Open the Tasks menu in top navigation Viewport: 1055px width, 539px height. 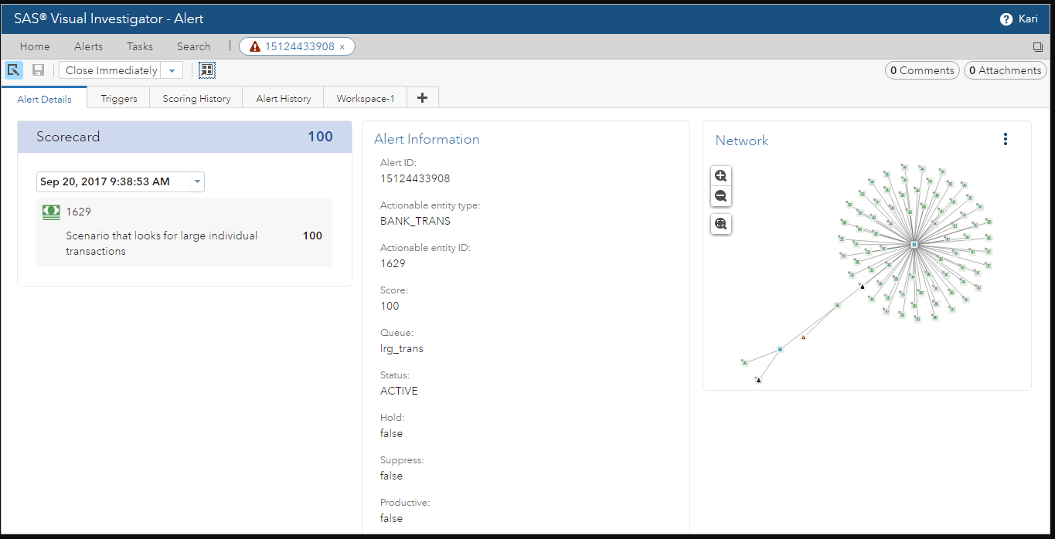coord(139,46)
